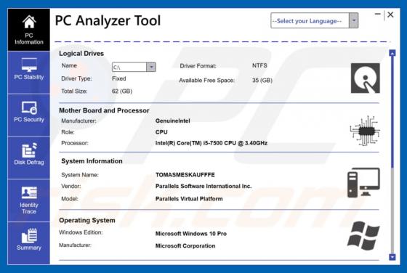Open the logical drive C:\ combo box

[134, 67]
